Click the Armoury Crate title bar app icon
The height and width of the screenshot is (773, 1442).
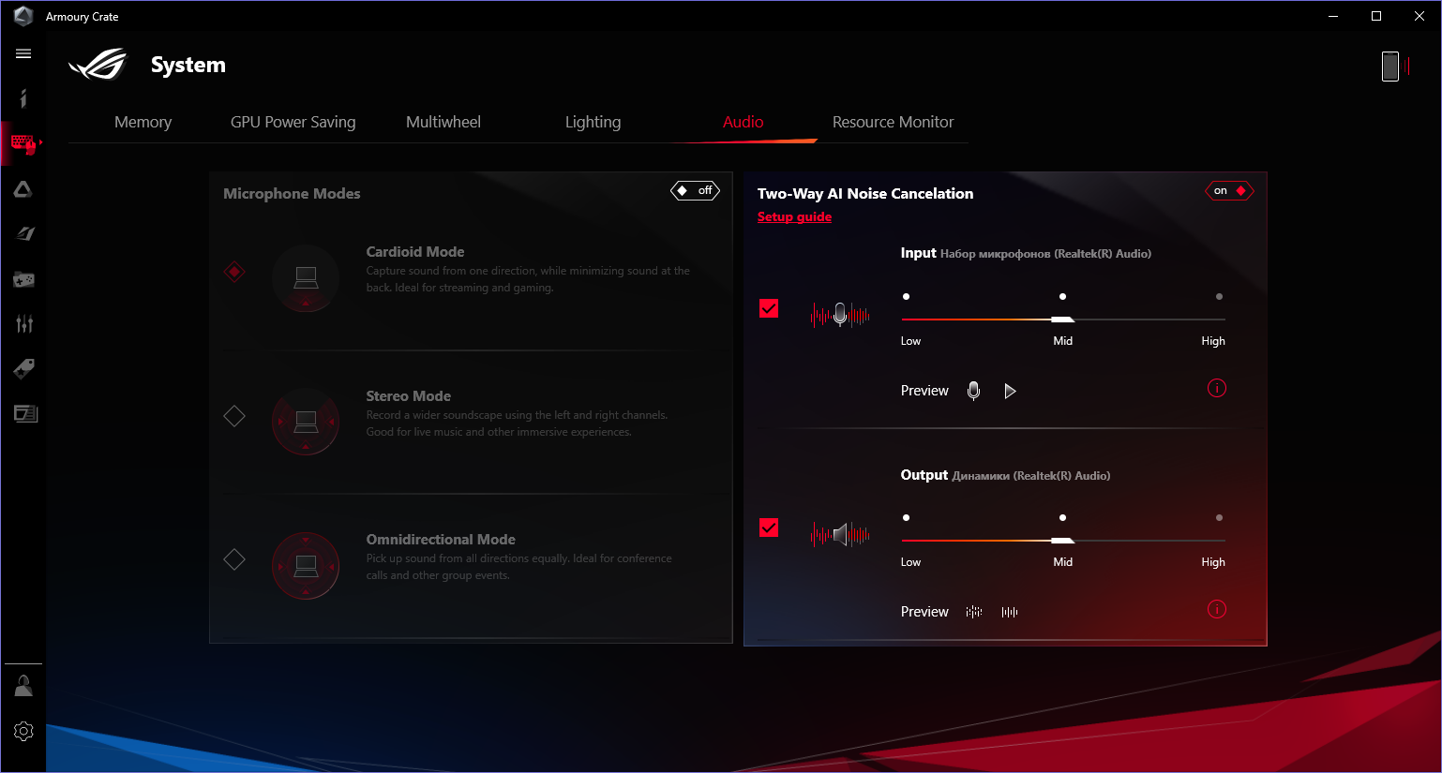pos(23,16)
